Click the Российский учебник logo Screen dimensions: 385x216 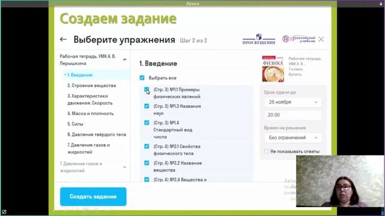[x=299, y=39]
